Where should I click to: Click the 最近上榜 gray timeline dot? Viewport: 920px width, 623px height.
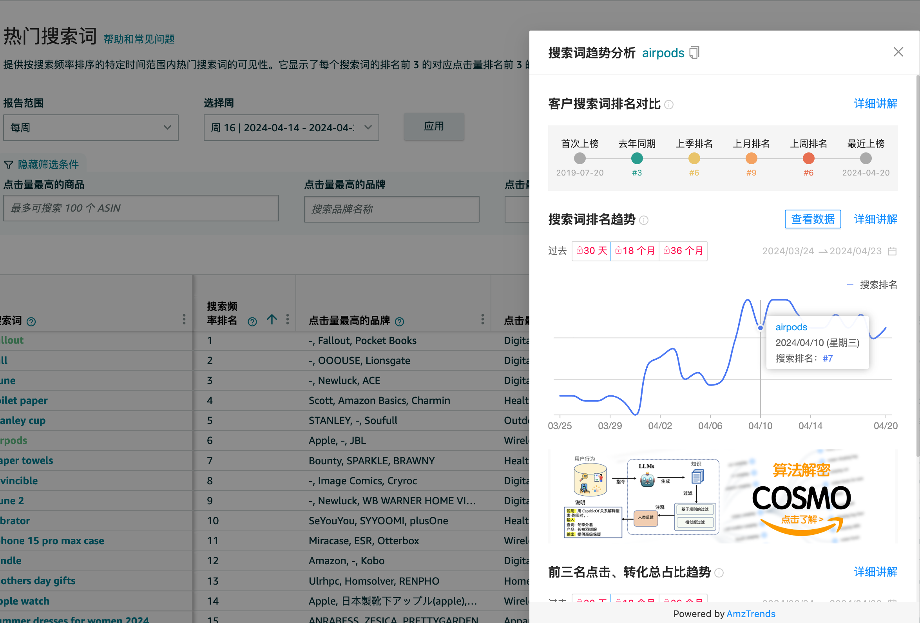pos(866,158)
